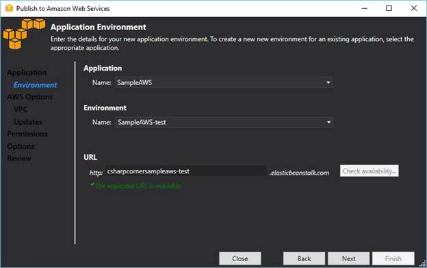This screenshot has height=268, width=427.
Task: Click the Close button
Action: tap(240, 258)
